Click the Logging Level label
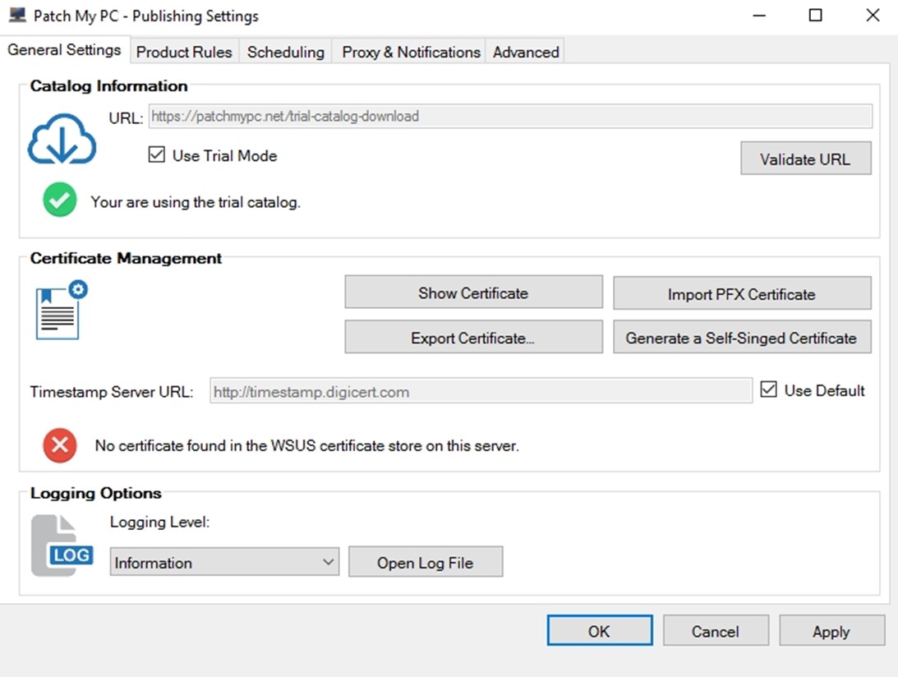 pyautogui.click(x=159, y=523)
